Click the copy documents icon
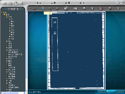 tap(75, 8)
